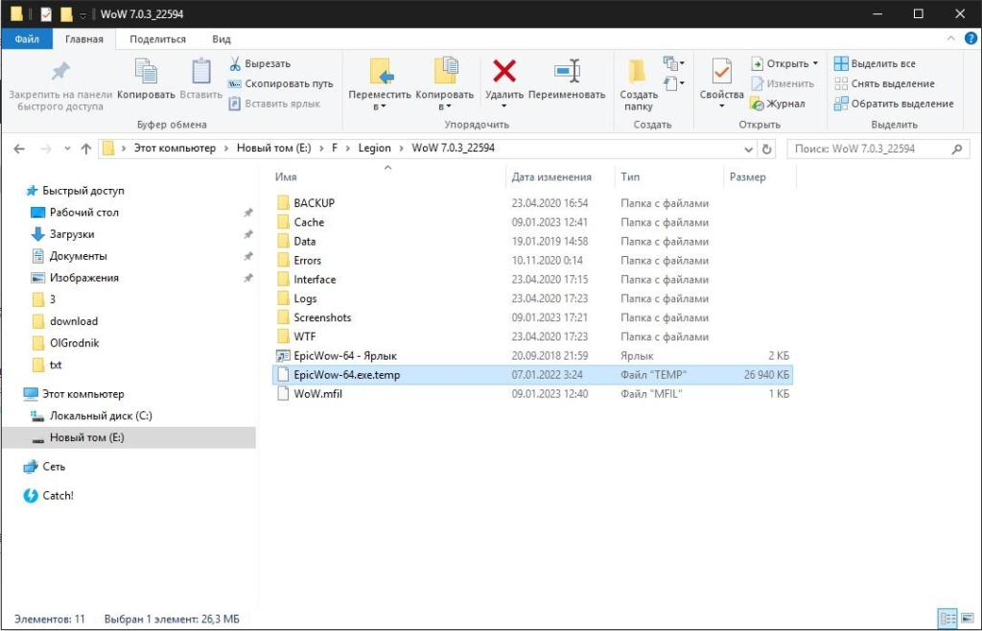Open the Файл (File) menu
Screen dimensions: 982x631
pyautogui.click(x=27, y=39)
